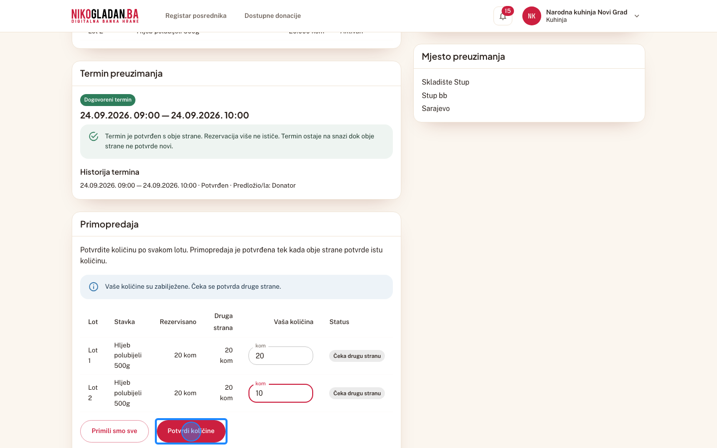Click the Vaša količina column header

click(293, 322)
